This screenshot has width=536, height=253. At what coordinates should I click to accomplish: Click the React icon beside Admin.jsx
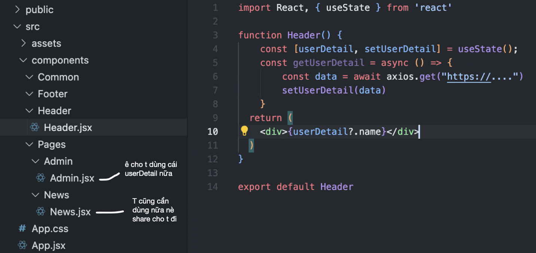[41, 178]
